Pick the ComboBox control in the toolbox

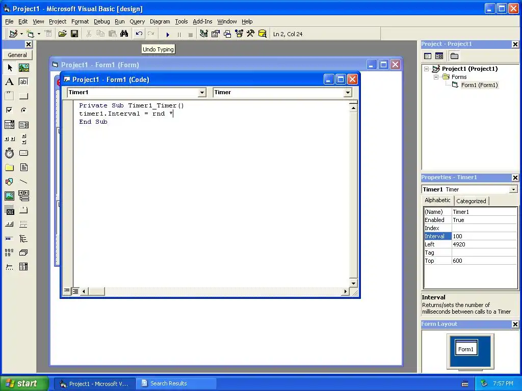[x=10, y=125]
